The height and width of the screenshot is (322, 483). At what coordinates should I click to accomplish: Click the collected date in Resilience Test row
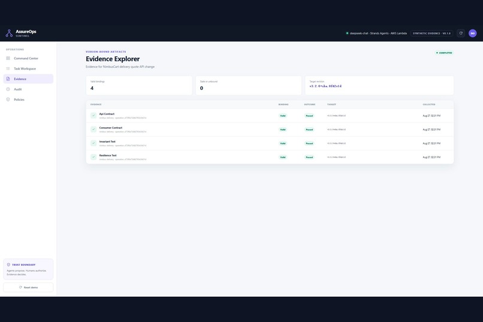pyautogui.click(x=431, y=158)
